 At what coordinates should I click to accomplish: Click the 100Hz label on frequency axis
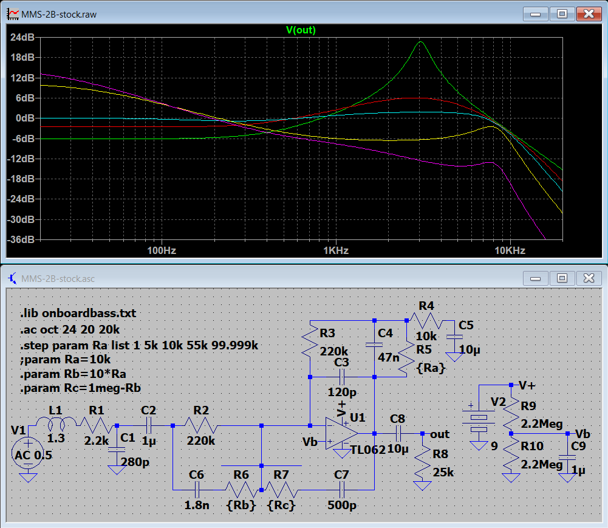click(162, 250)
